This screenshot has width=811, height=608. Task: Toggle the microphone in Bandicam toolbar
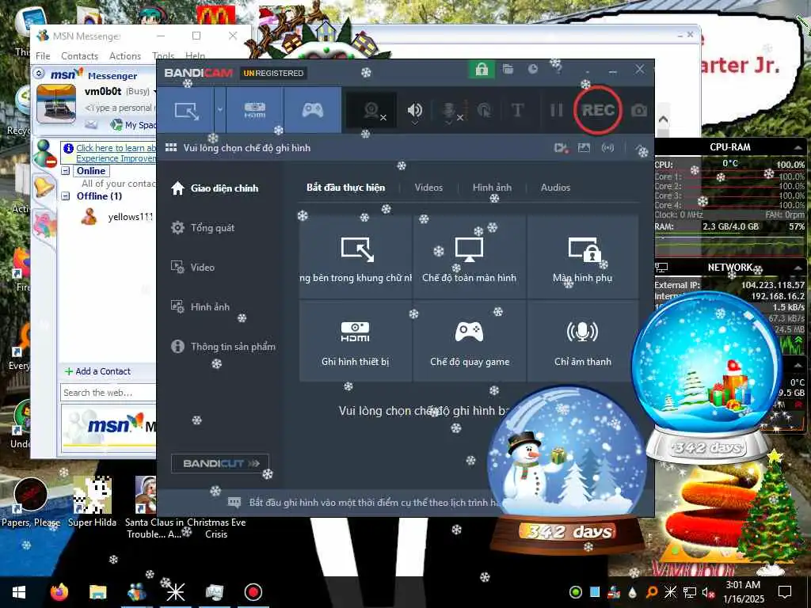click(449, 110)
